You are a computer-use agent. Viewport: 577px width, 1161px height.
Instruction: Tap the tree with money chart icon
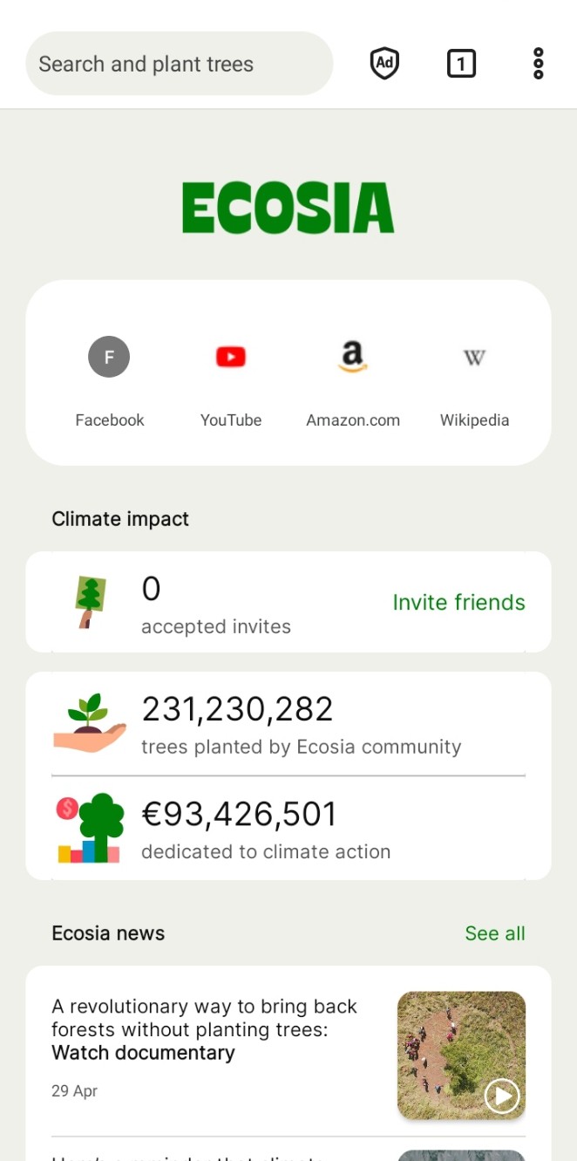(90, 828)
